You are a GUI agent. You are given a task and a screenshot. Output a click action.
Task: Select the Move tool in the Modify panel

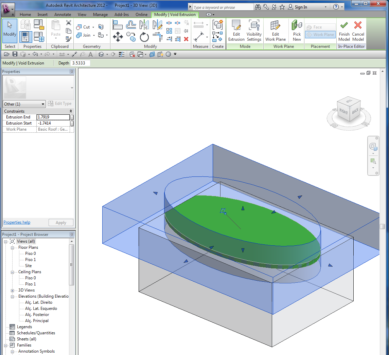pos(118,37)
